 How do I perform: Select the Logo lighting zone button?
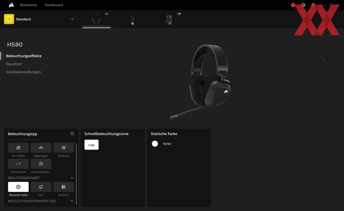point(92,145)
